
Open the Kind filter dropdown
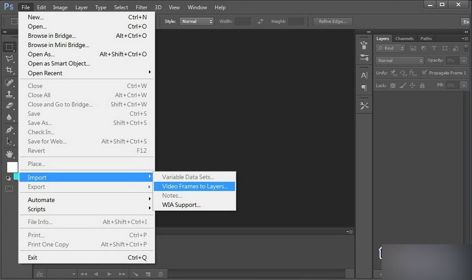point(391,48)
